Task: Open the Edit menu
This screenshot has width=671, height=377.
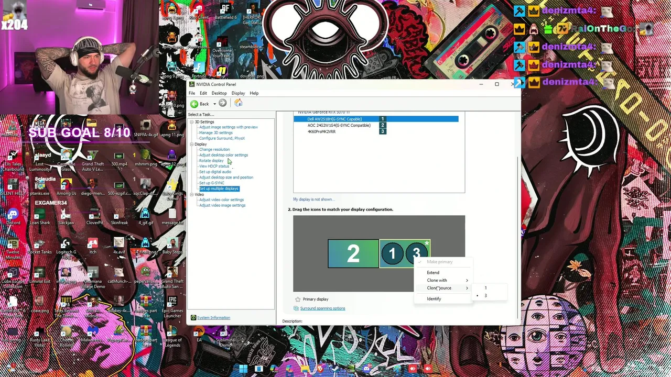Action: 203,93
